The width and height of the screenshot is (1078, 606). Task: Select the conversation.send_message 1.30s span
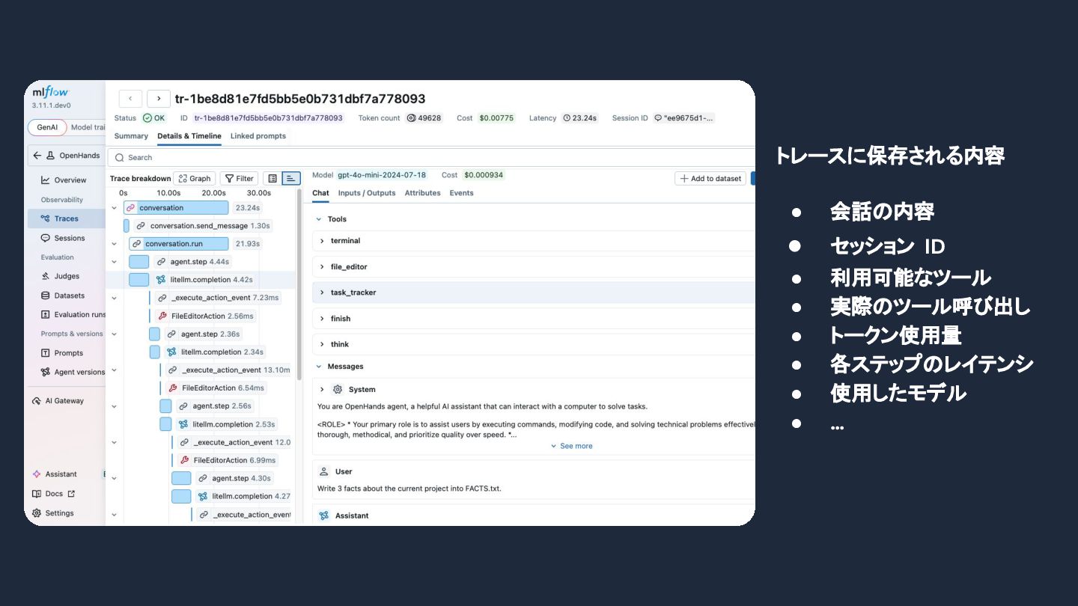(x=202, y=226)
